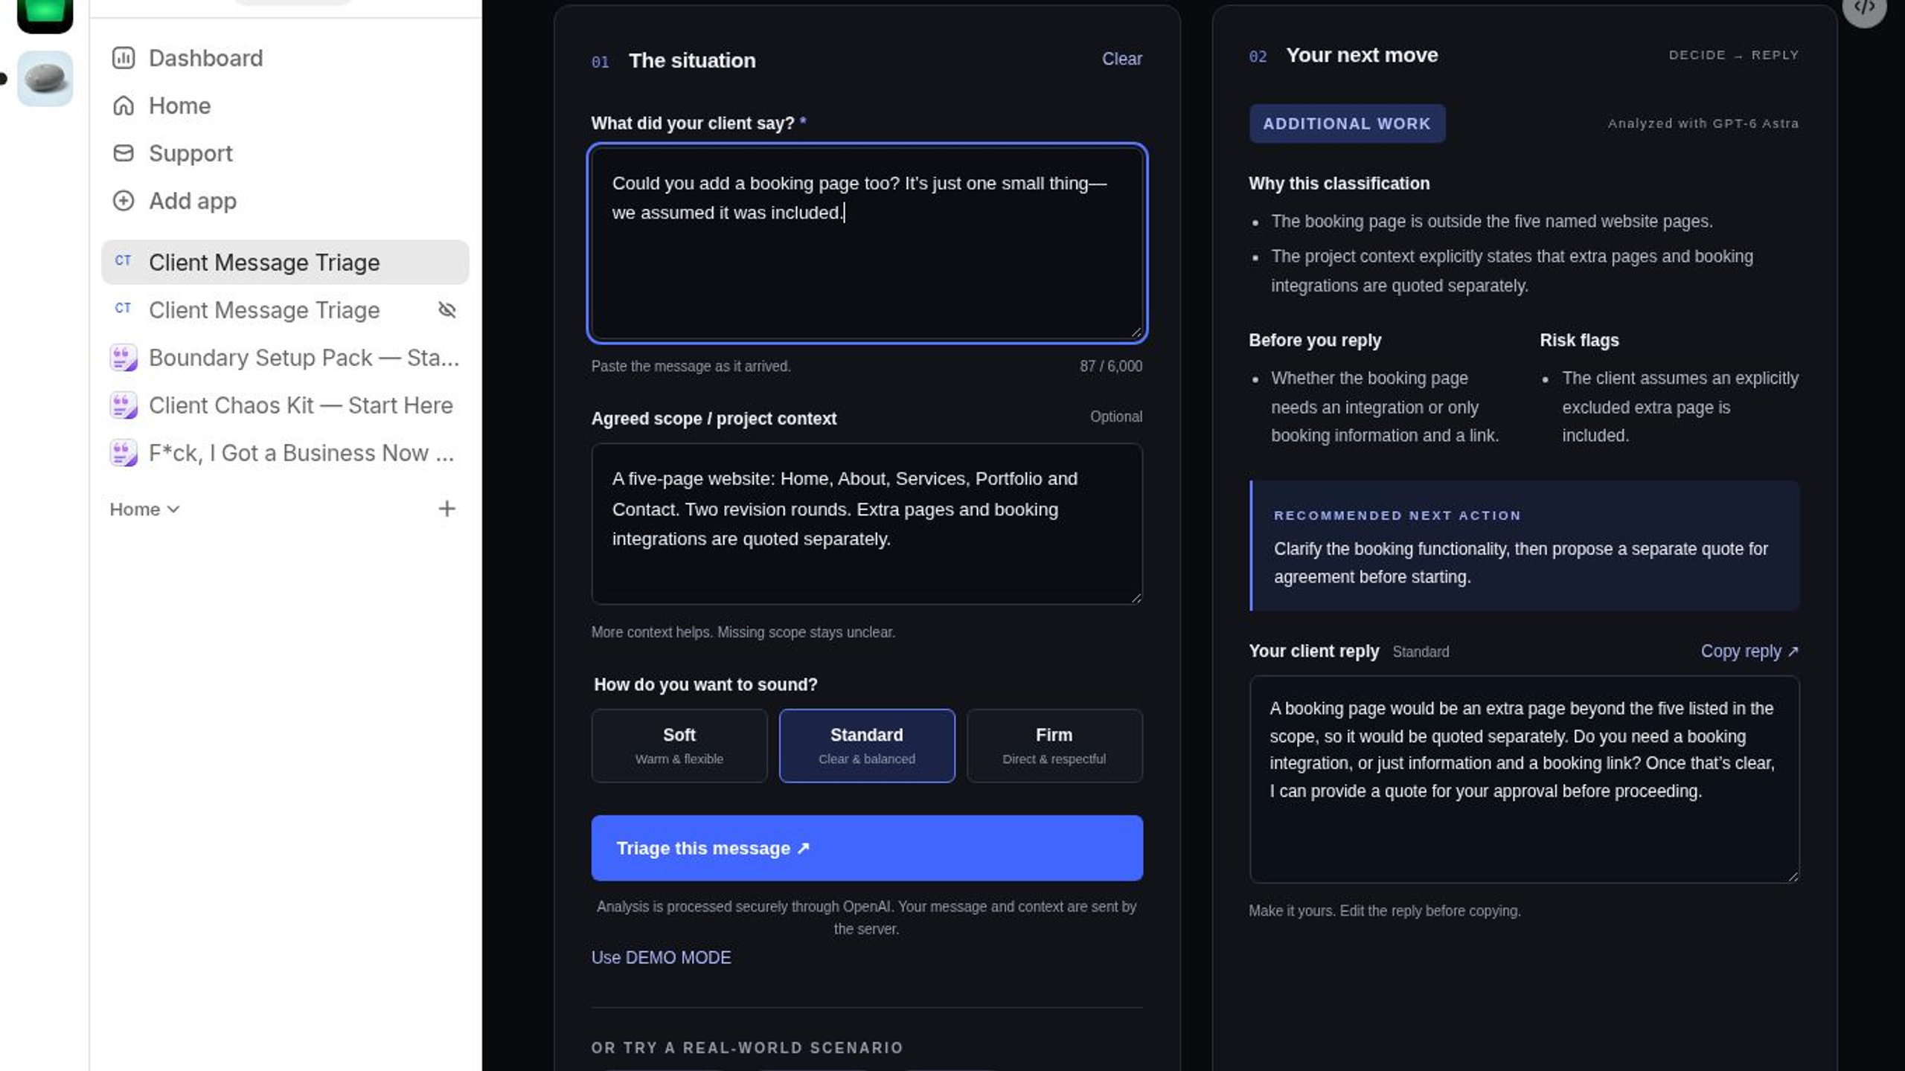Select the active Client Message Triage item

285,263
